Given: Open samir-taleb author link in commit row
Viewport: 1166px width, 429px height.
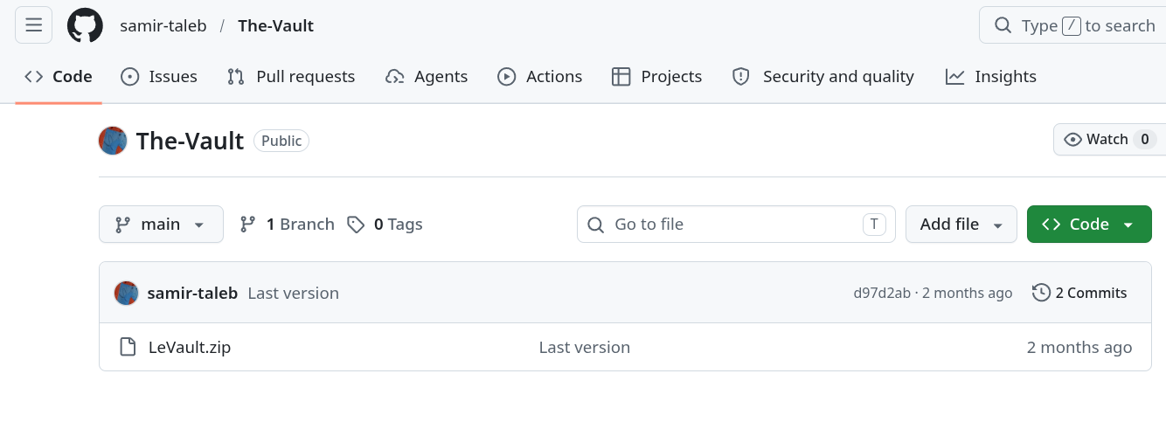Looking at the screenshot, I should click(192, 294).
